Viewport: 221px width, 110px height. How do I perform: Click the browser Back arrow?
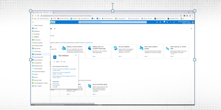(33, 16)
